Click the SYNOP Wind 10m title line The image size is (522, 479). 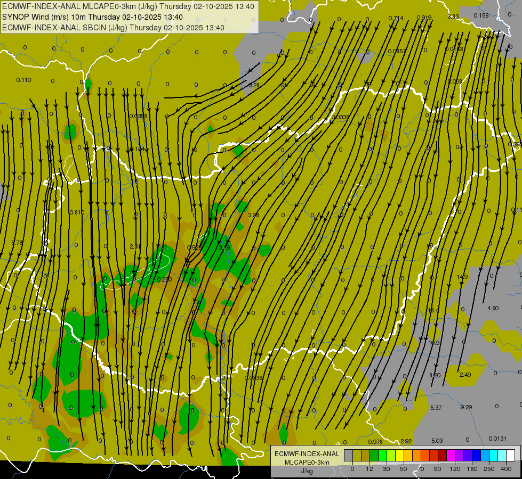pos(92,17)
